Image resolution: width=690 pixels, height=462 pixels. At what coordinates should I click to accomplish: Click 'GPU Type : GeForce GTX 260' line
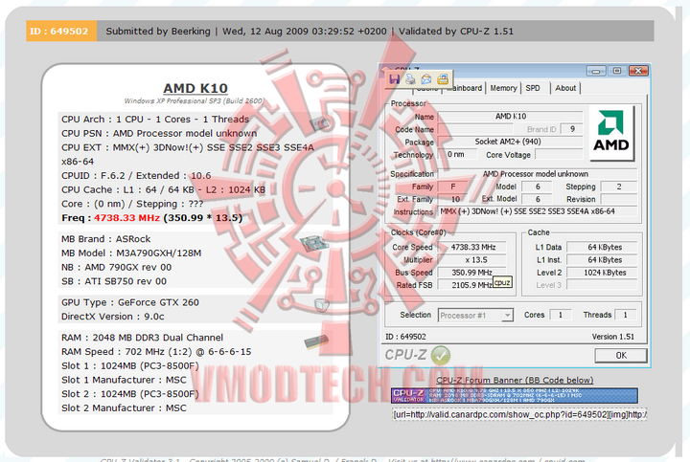coord(129,302)
